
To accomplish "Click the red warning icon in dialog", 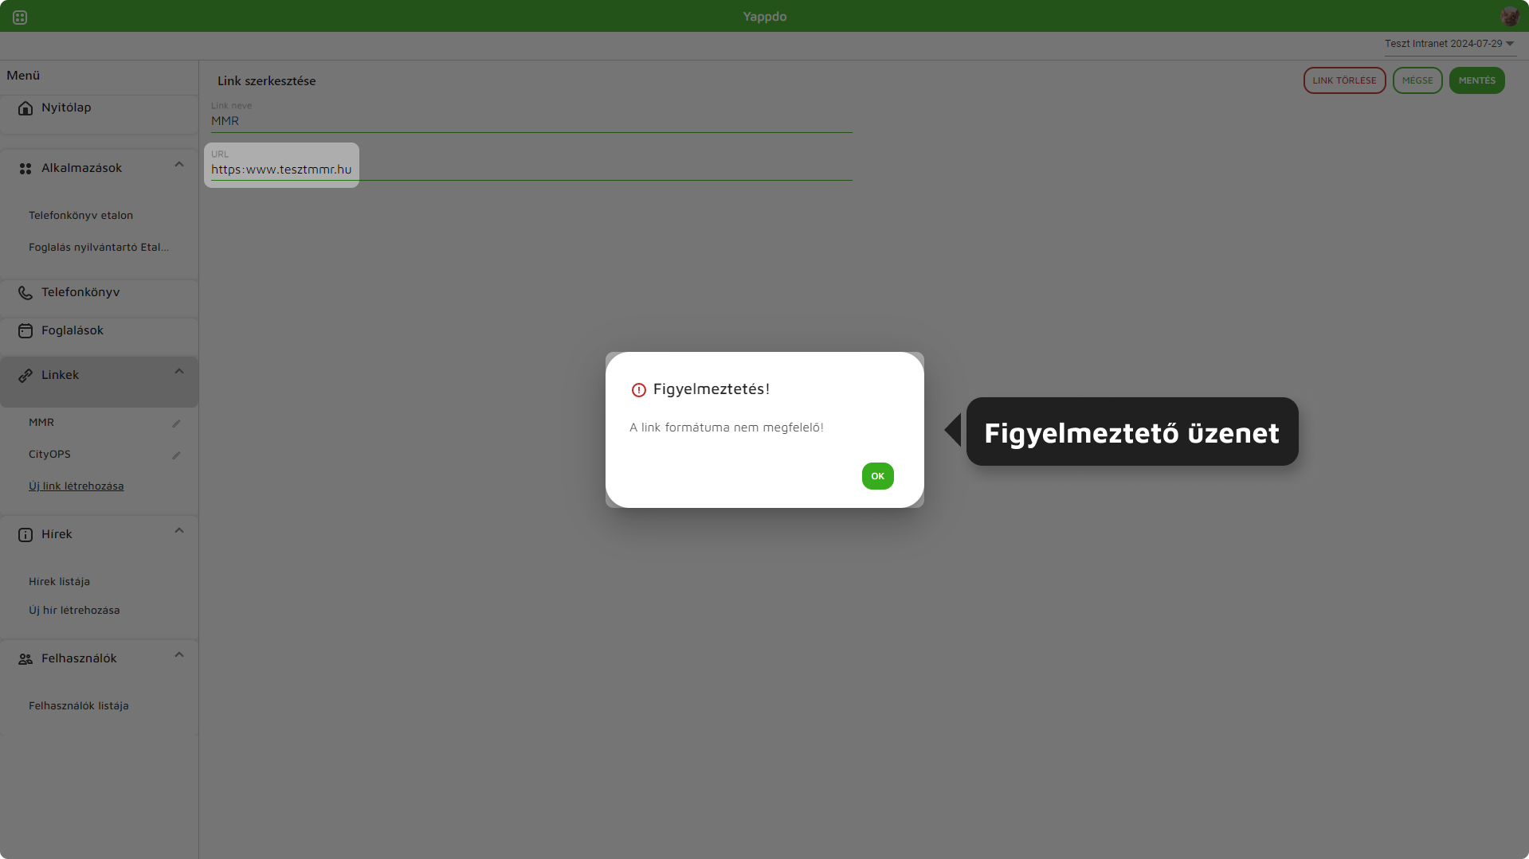I will pos(638,390).
